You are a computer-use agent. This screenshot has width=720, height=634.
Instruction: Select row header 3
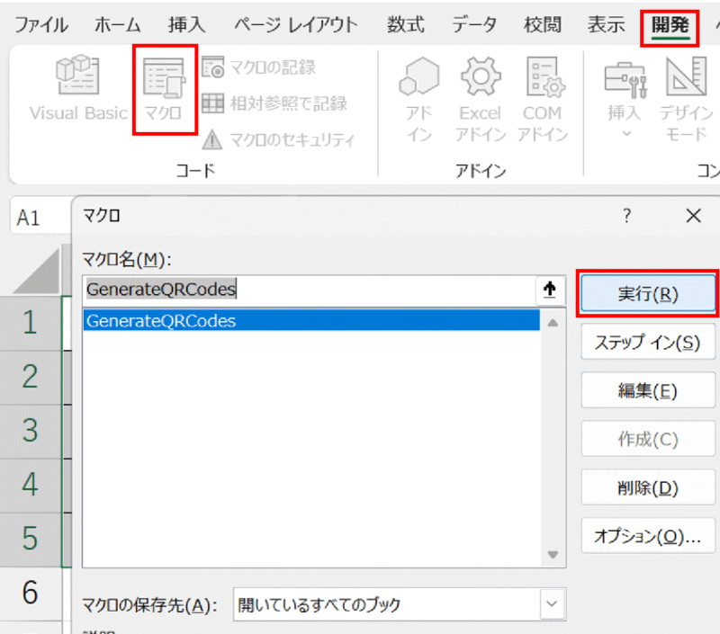coord(31,431)
